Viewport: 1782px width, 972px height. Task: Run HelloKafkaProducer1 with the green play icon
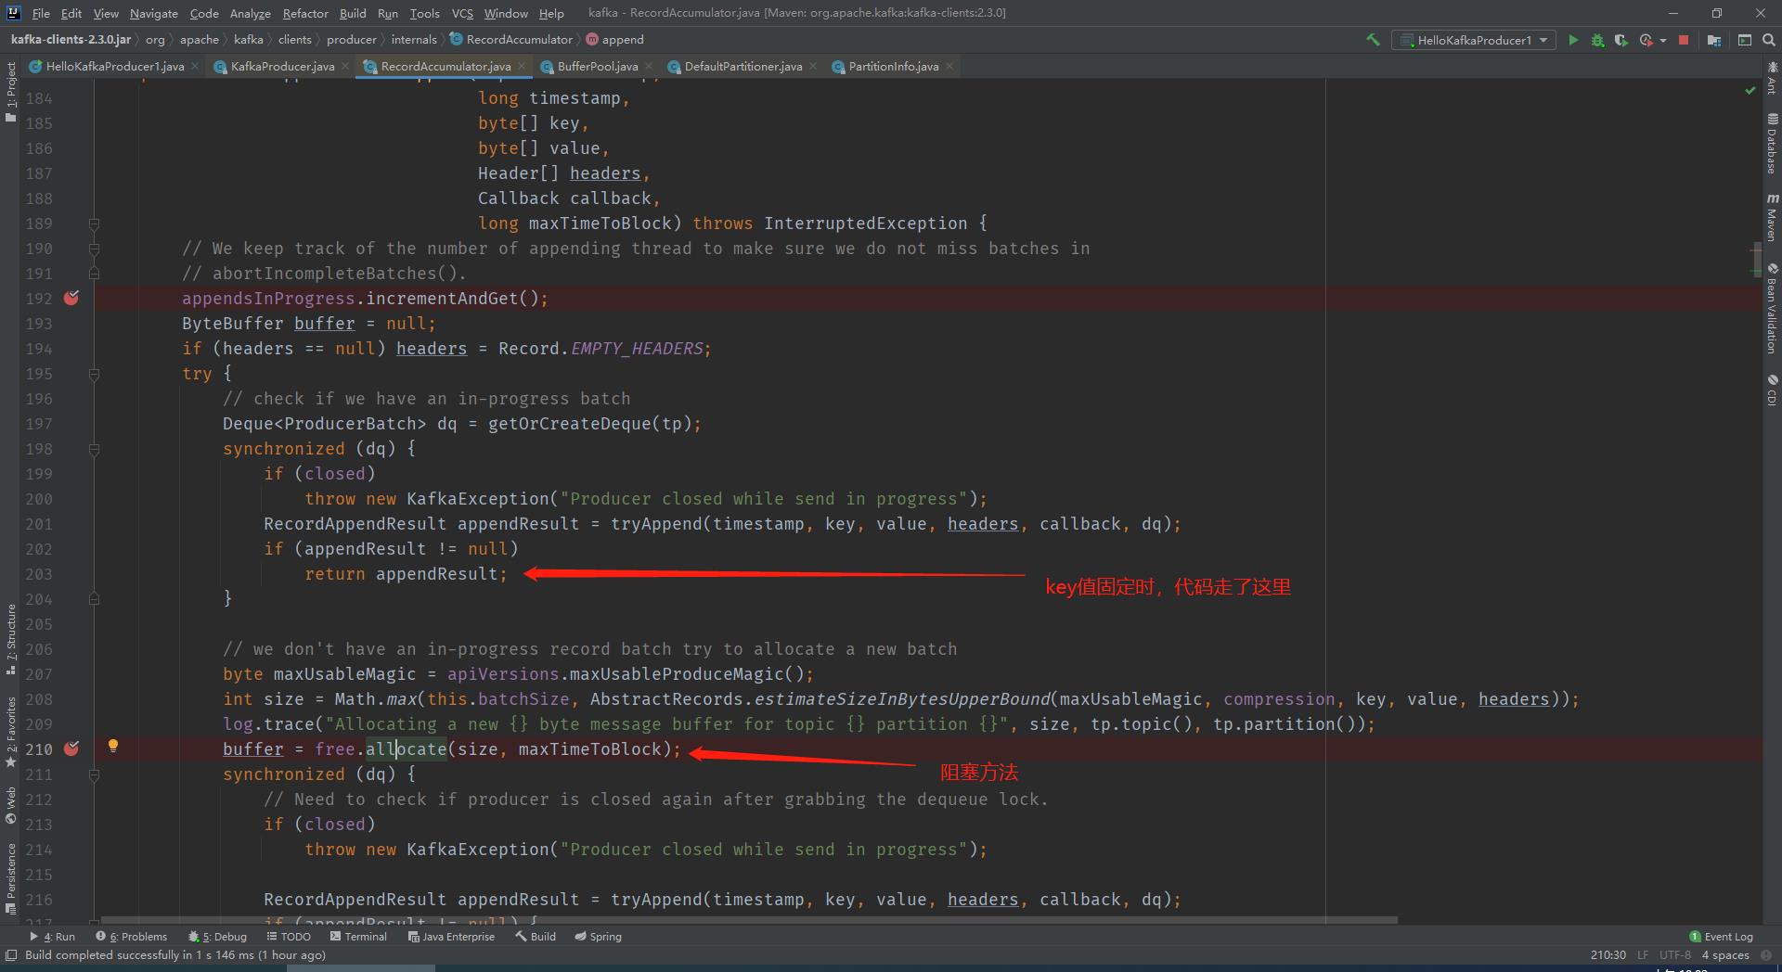coord(1573,40)
